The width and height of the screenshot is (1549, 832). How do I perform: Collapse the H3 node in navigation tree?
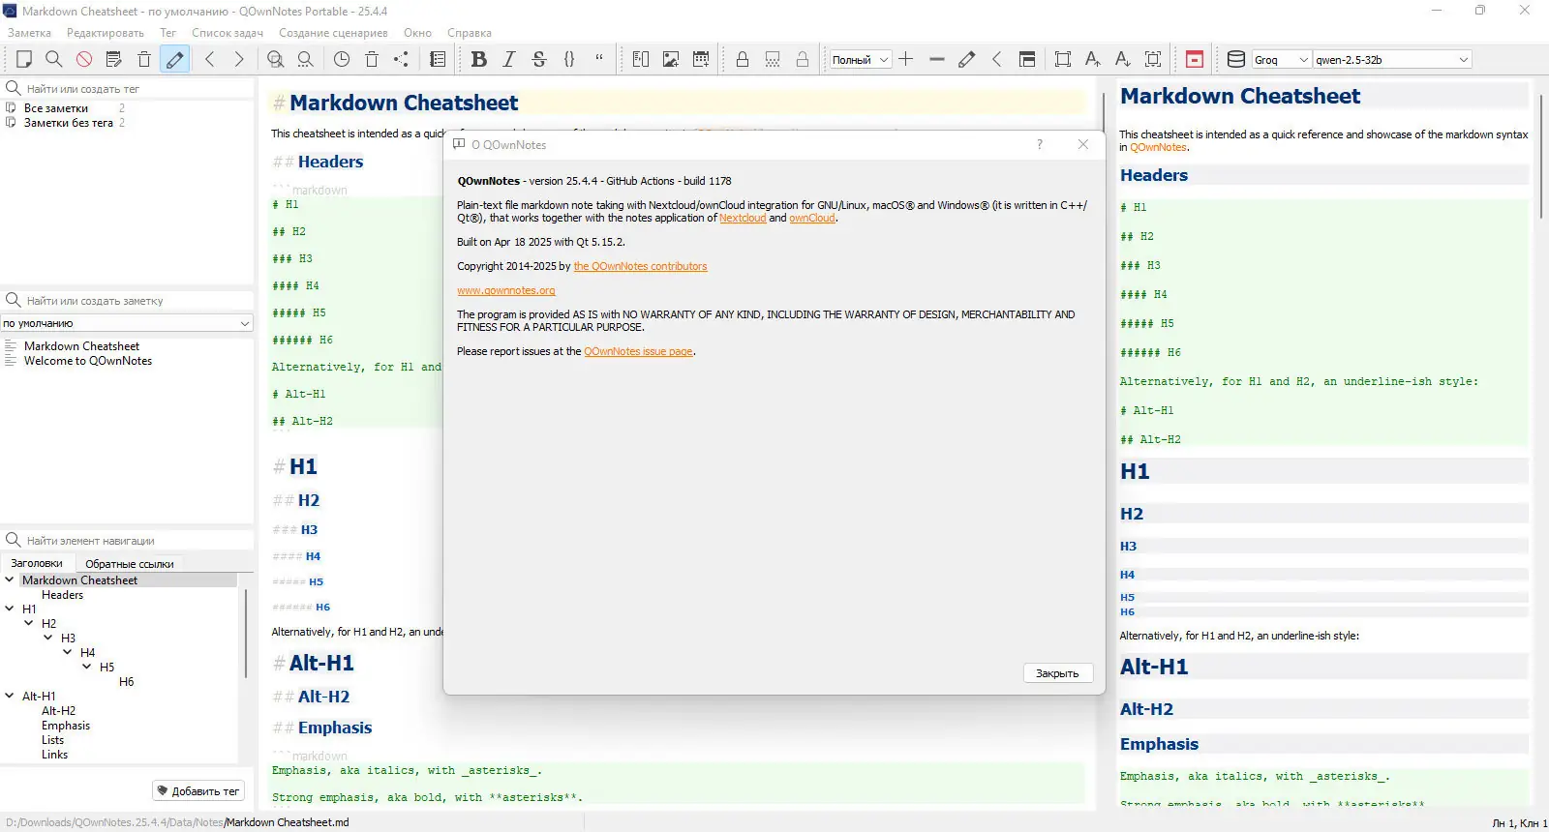tap(48, 639)
